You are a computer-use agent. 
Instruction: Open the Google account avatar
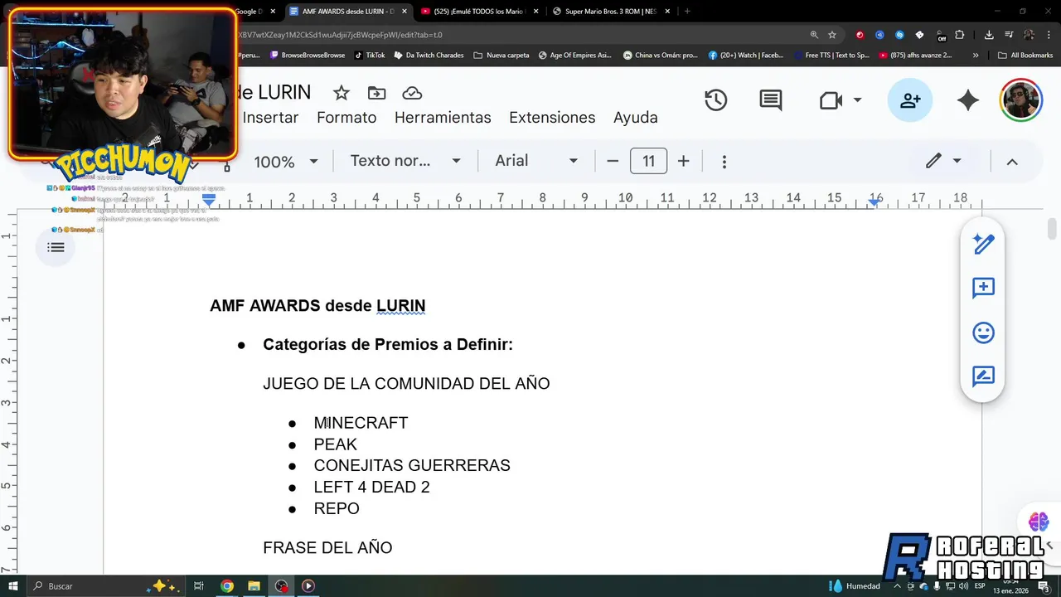pos(1021,100)
